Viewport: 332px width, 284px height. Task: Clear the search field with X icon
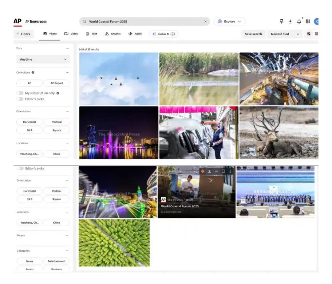pos(205,22)
